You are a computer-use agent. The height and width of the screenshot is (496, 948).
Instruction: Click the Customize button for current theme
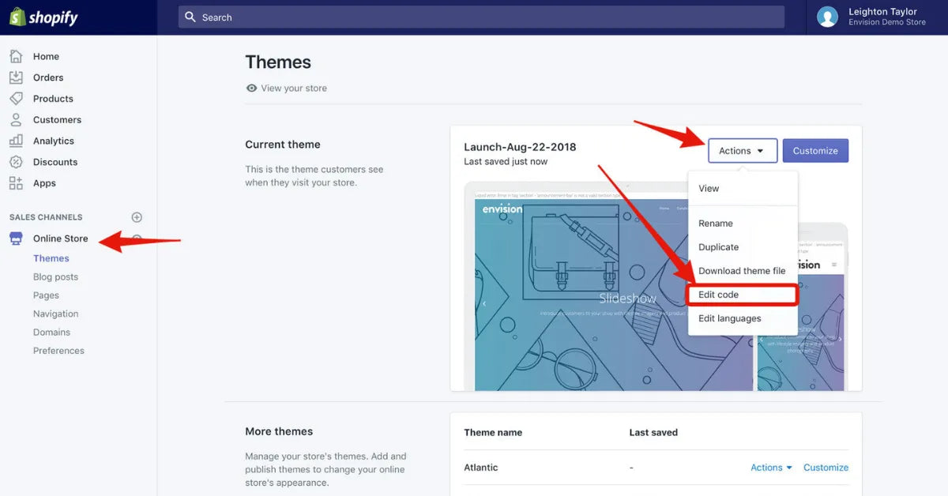click(x=815, y=150)
